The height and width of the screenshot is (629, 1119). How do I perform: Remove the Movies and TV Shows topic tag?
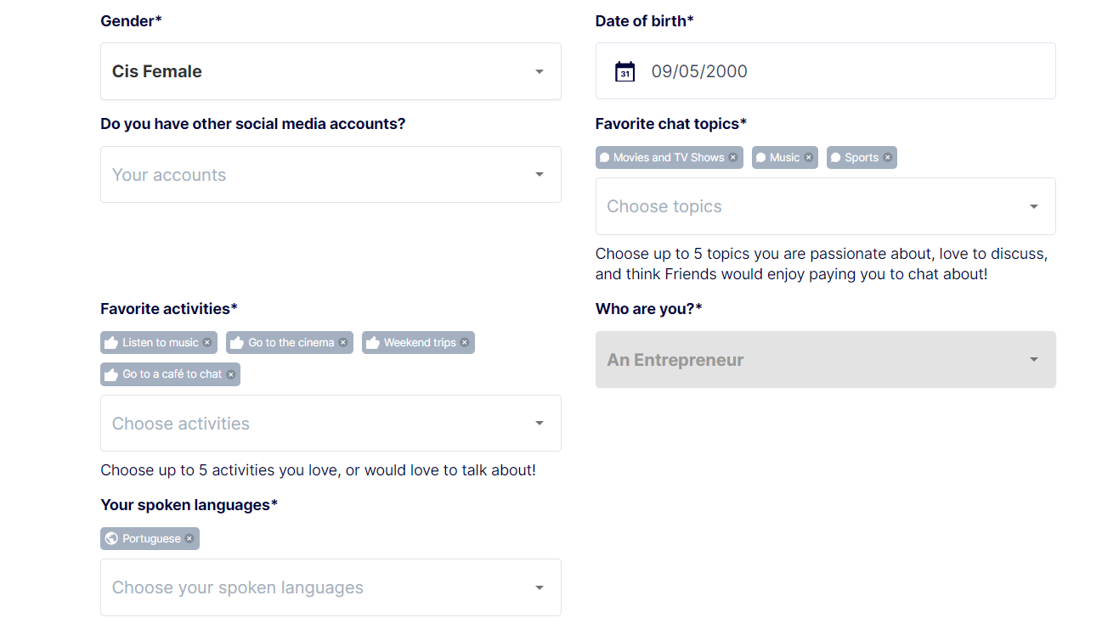pyautogui.click(x=733, y=158)
